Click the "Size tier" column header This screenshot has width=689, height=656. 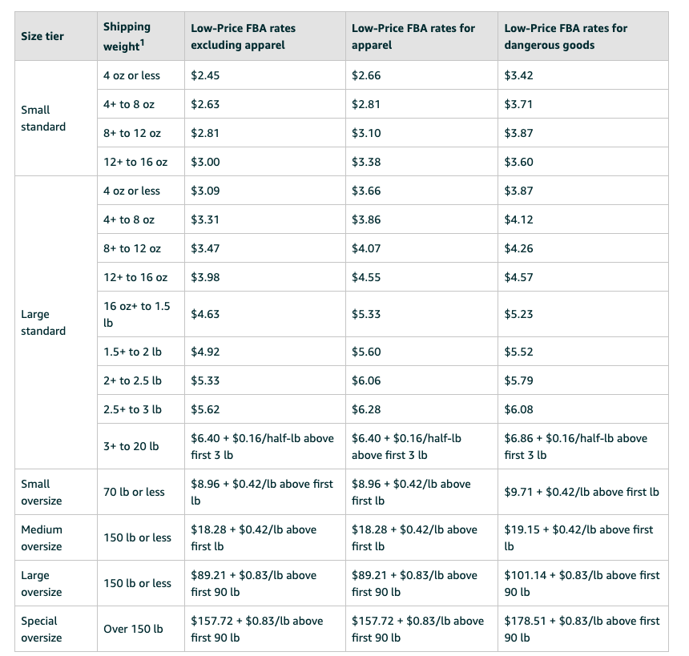(42, 36)
